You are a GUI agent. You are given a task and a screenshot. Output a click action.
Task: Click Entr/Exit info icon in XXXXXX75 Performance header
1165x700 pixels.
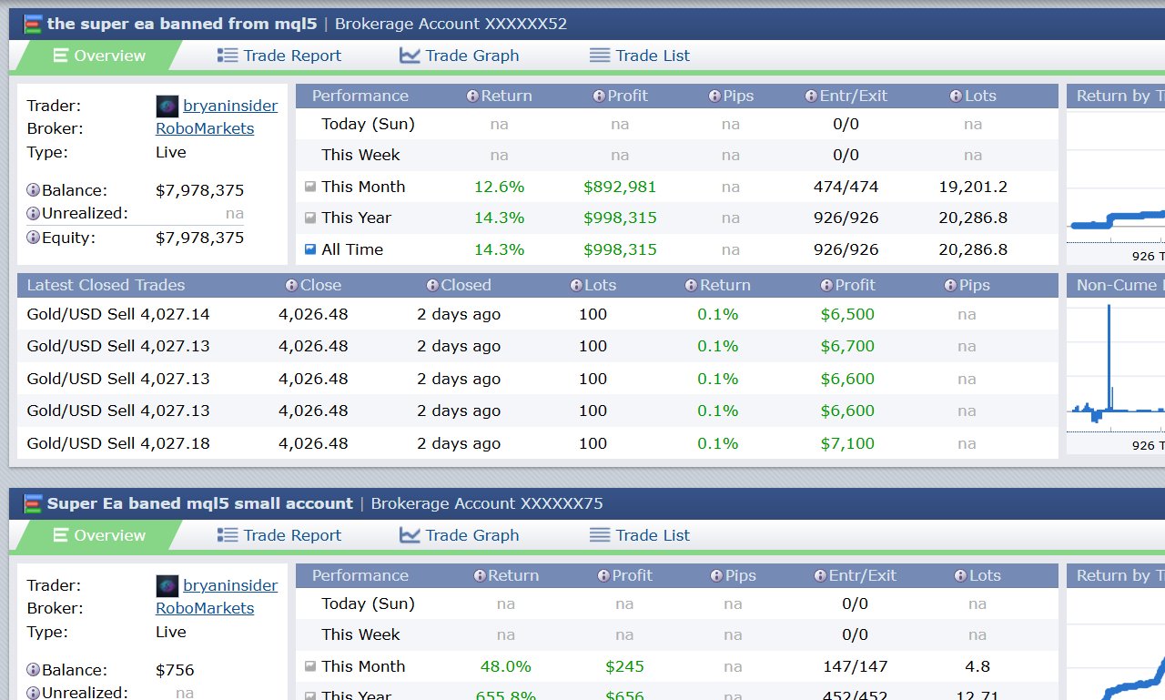[x=821, y=575]
